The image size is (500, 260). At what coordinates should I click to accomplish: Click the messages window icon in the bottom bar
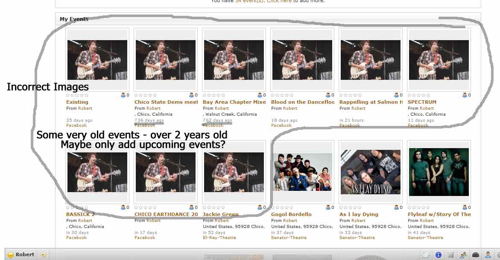[426, 255]
